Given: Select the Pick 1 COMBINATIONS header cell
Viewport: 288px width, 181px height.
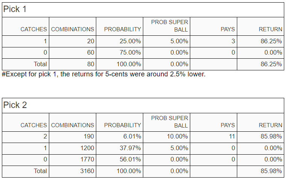Looking at the screenshot, I should [x=73, y=26].
